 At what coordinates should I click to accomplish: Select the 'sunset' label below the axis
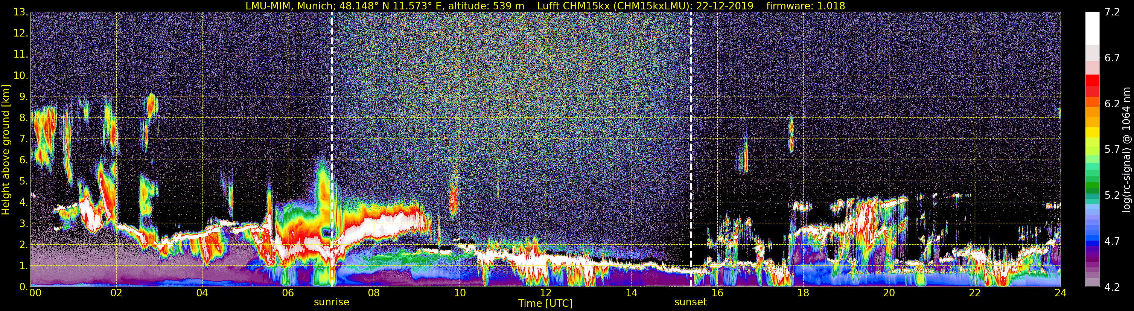(x=691, y=302)
